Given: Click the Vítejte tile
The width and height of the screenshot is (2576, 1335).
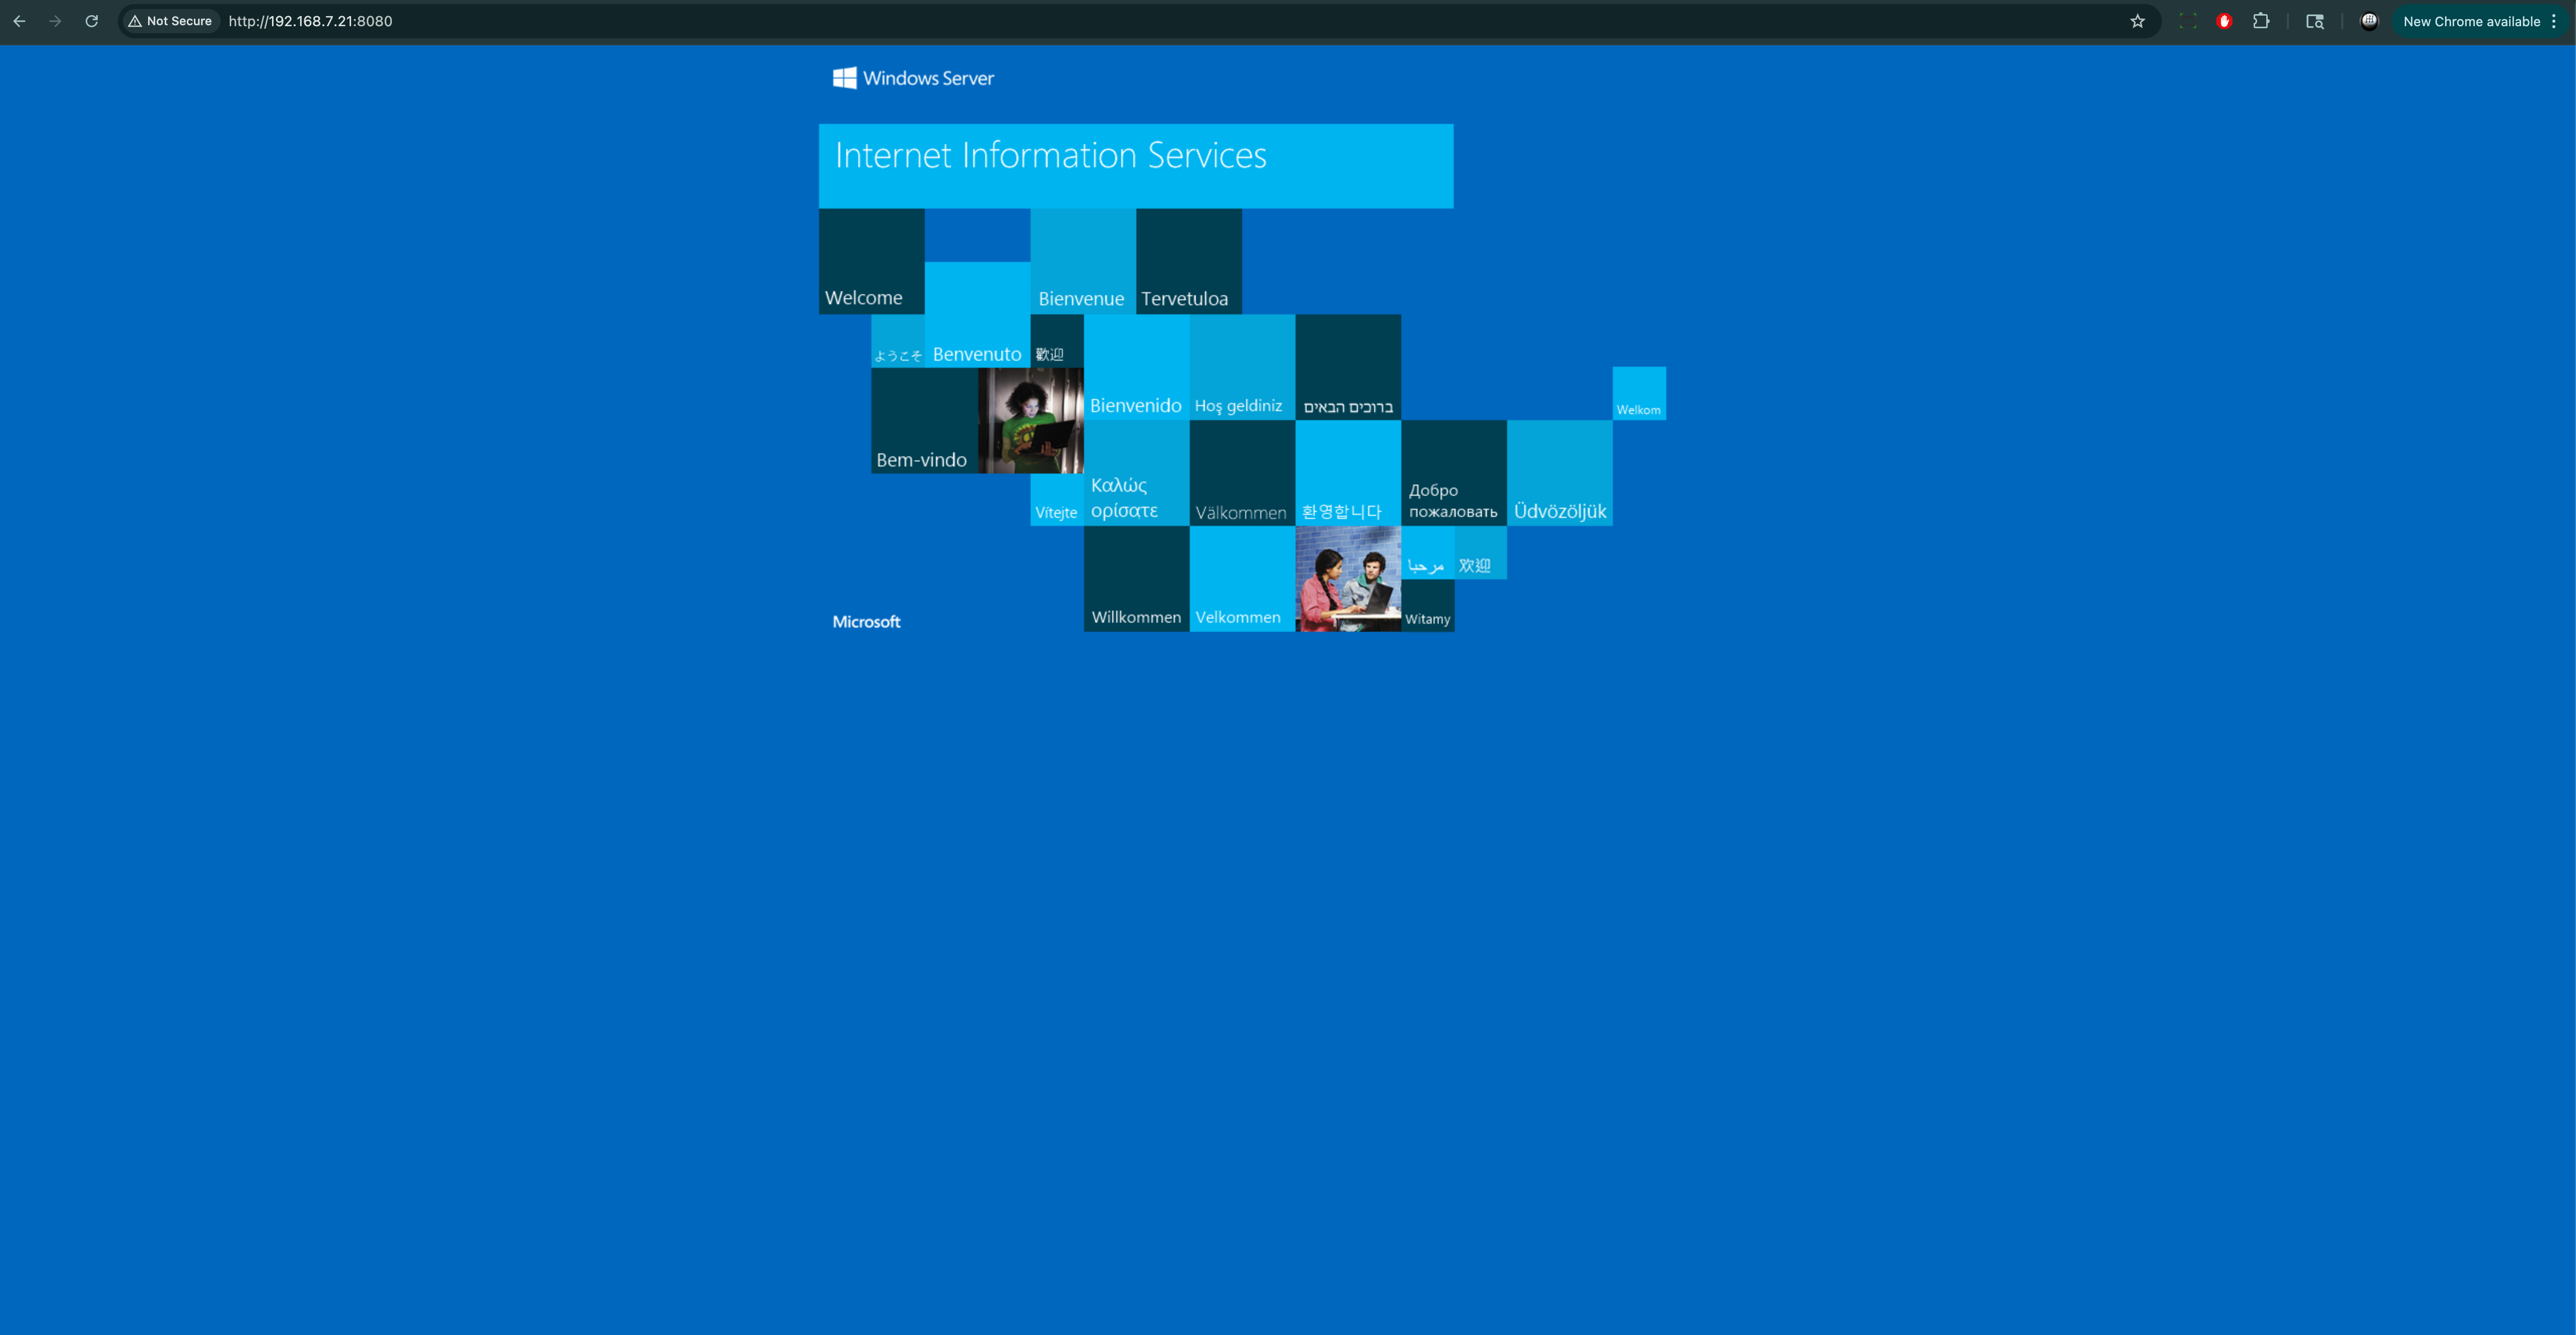Looking at the screenshot, I should click(1057, 499).
